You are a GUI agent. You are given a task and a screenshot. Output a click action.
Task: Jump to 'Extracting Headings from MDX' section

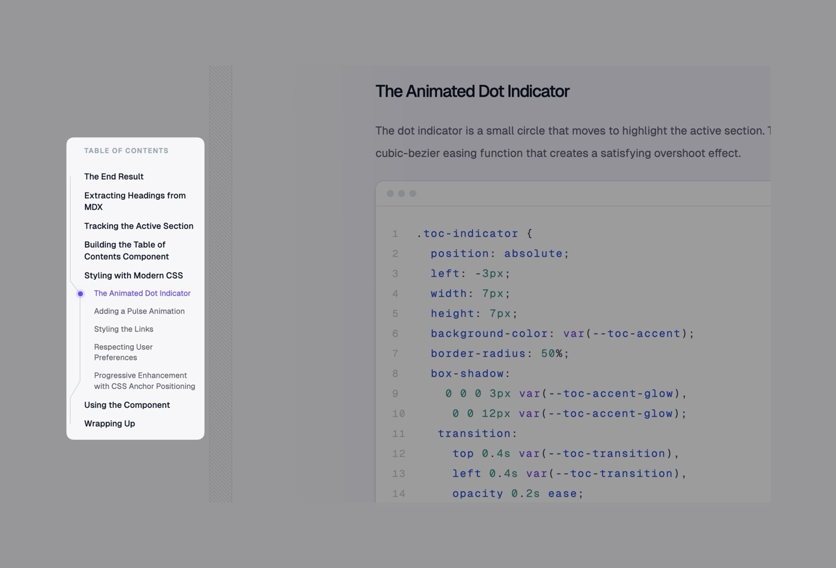click(x=135, y=201)
